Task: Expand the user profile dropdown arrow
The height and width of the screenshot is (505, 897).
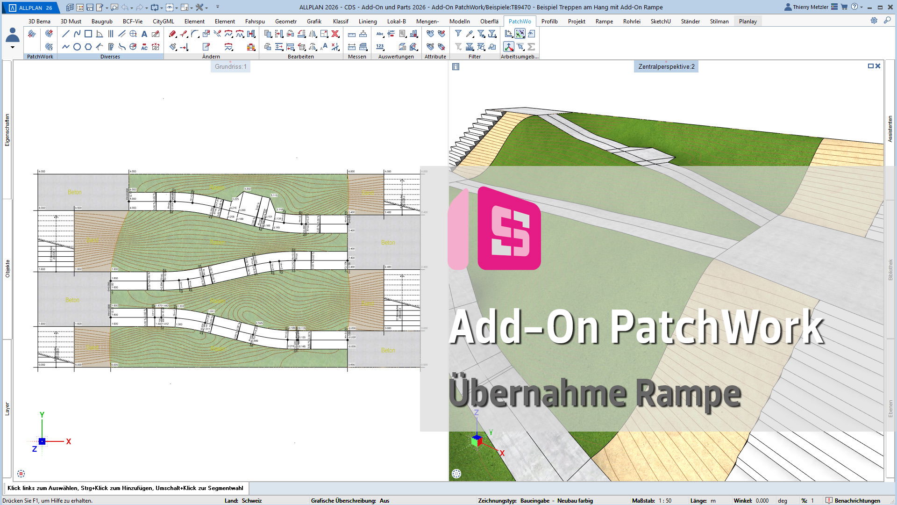Action: pos(13,47)
